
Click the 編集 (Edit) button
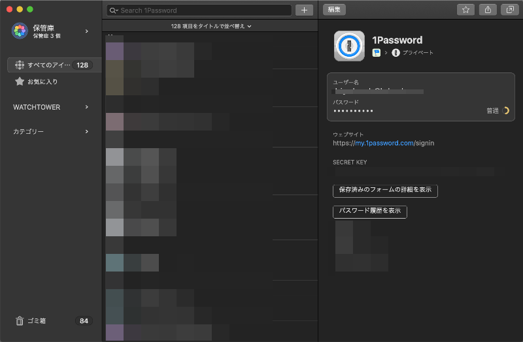click(334, 10)
